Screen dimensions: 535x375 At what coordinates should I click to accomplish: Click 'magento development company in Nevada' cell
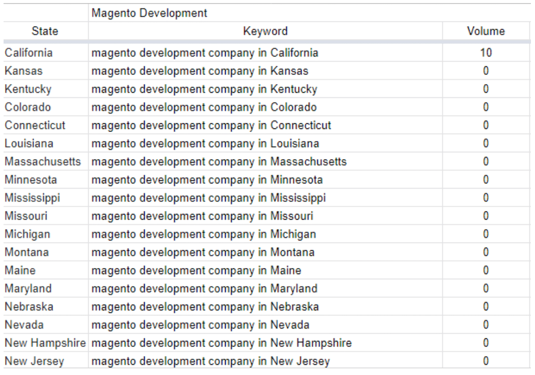click(x=265, y=325)
